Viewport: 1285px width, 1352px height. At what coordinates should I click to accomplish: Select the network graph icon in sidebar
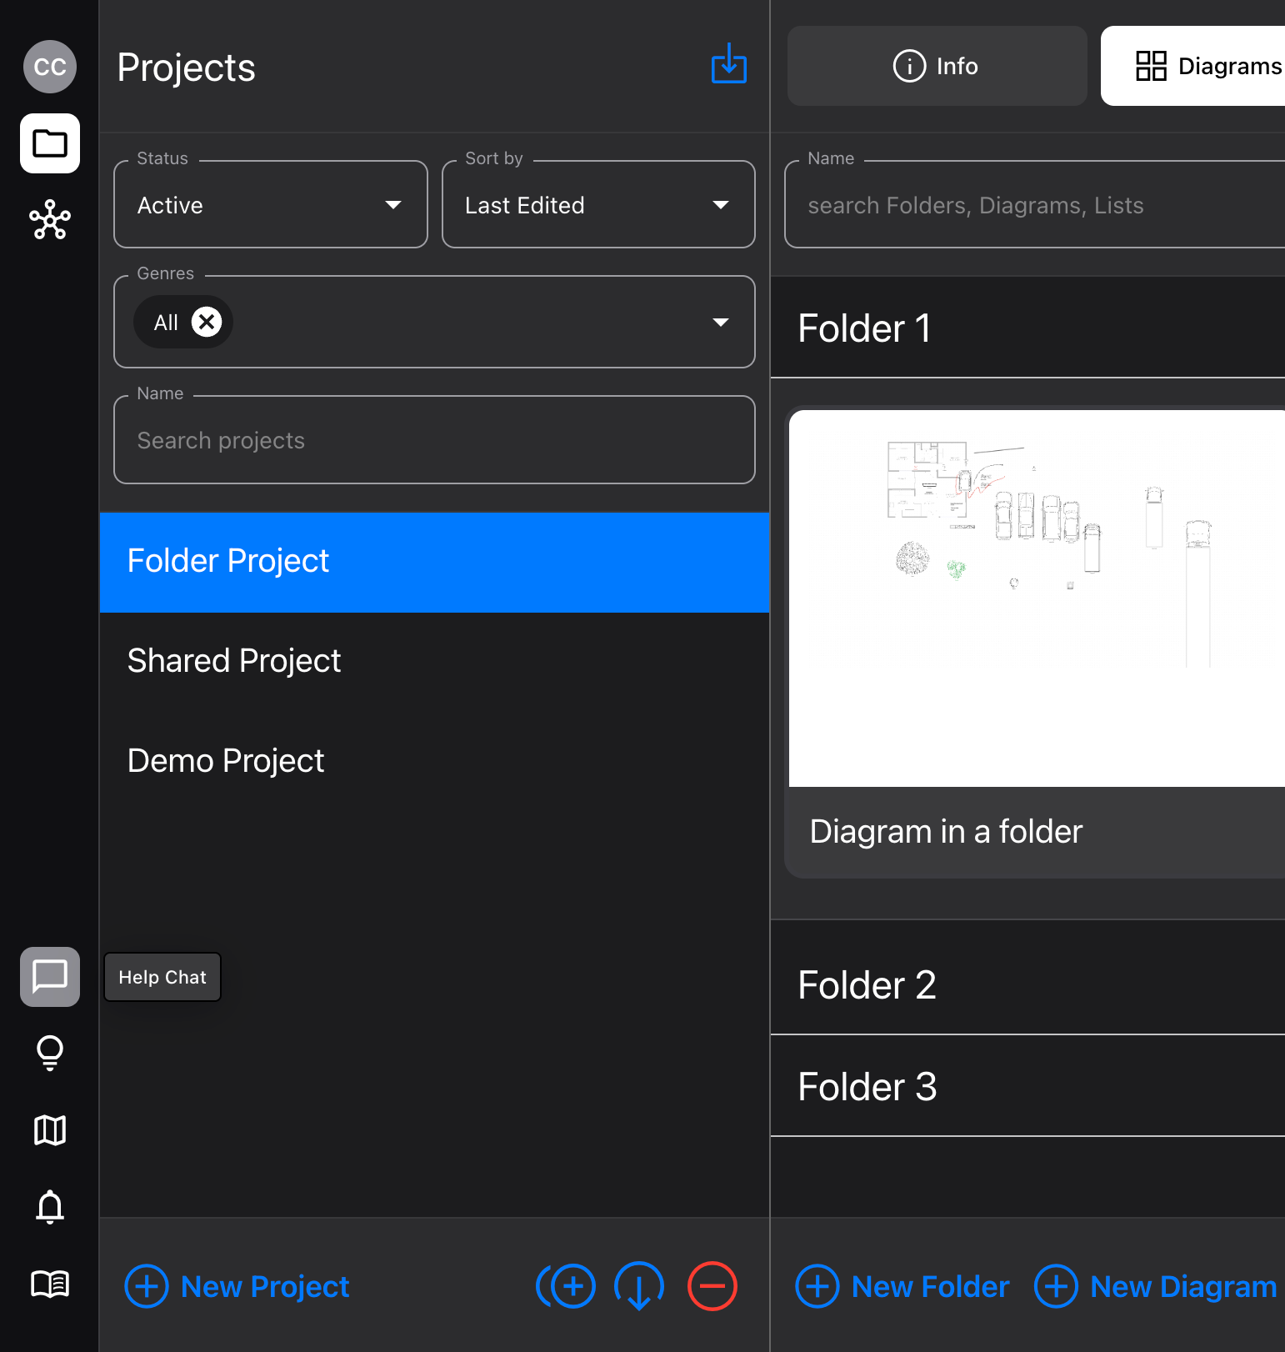[50, 220]
